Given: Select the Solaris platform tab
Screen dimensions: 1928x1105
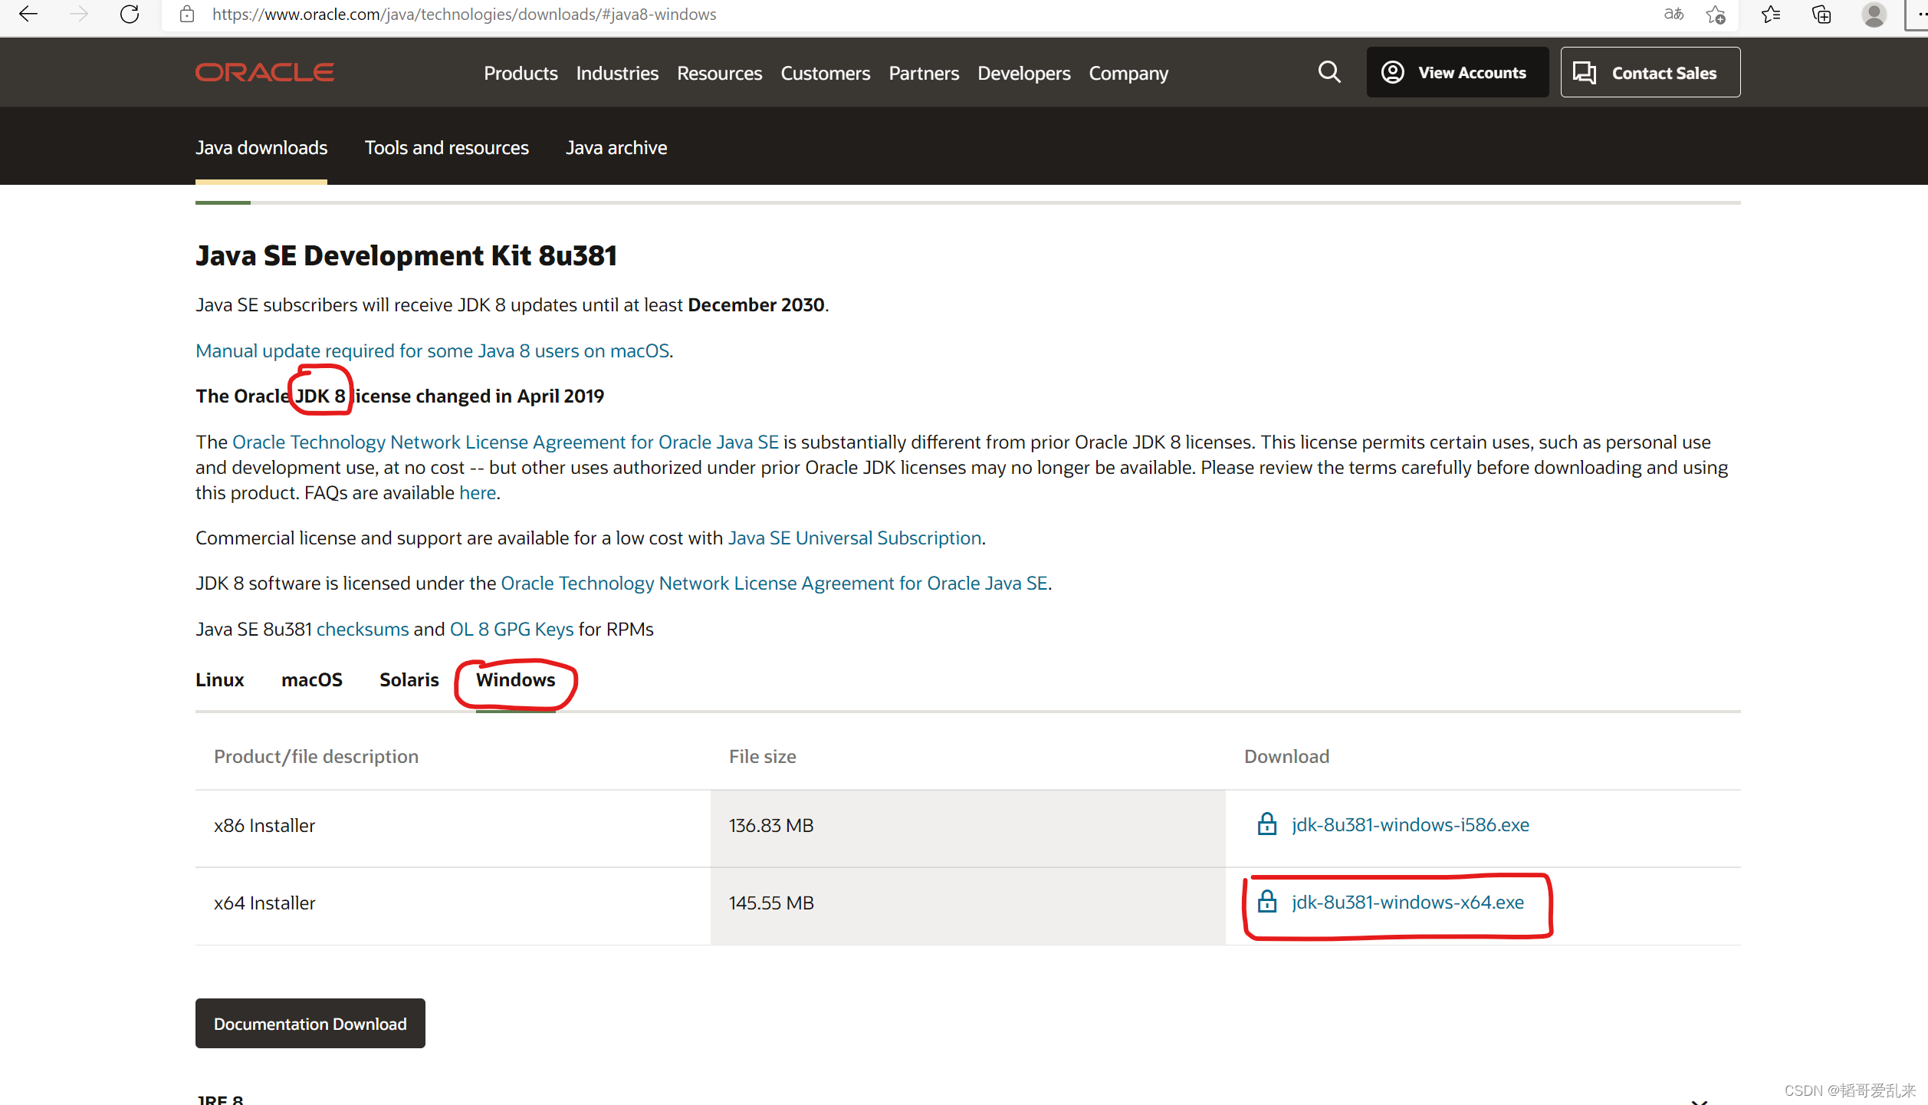Looking at the screenshot, I should coord(409,680).
